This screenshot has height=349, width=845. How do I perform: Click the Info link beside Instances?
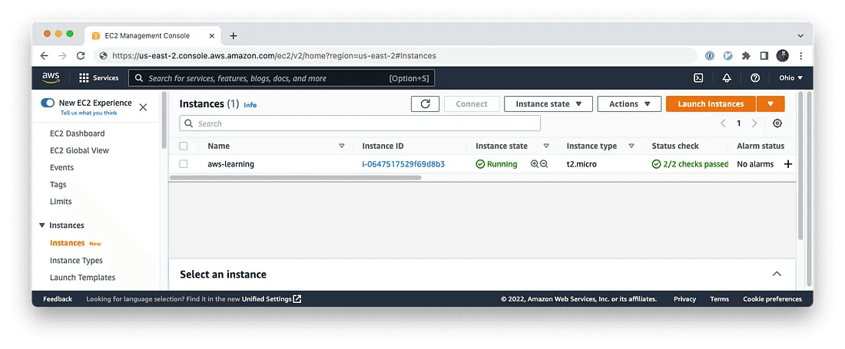[x=250, y=105]
